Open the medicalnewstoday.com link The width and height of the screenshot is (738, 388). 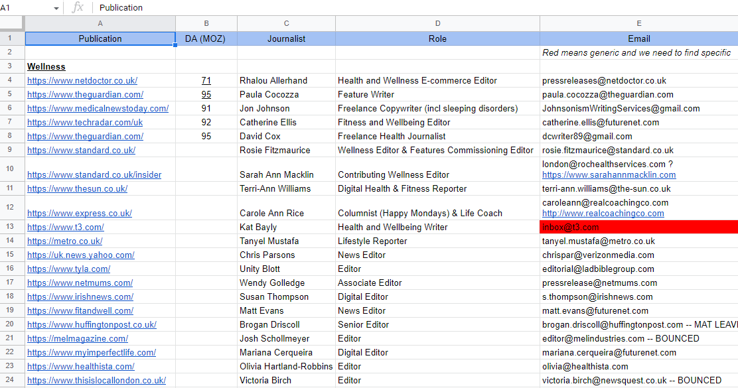98,108
